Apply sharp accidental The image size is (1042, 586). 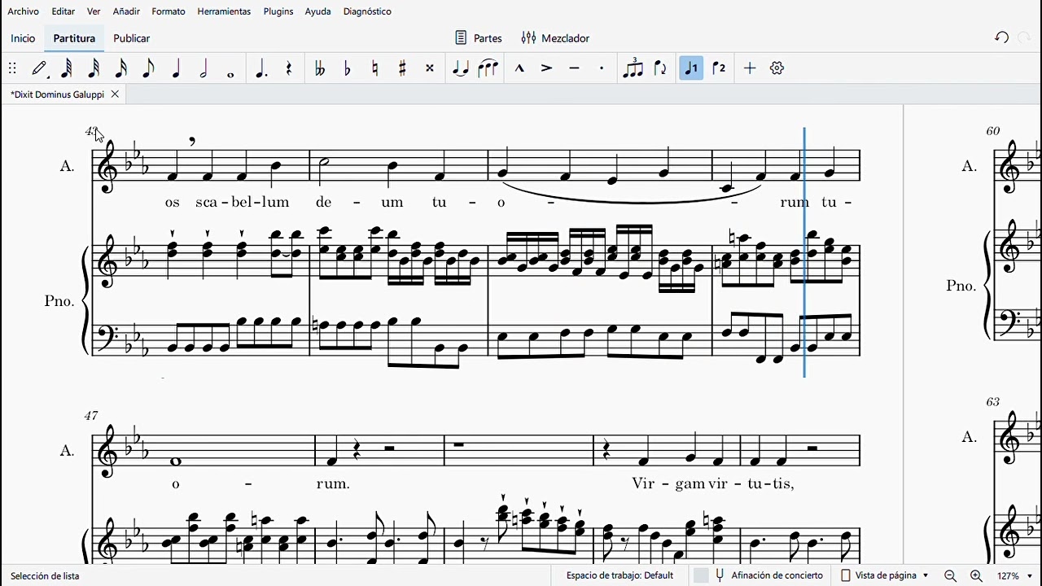(x=402, y=68)
